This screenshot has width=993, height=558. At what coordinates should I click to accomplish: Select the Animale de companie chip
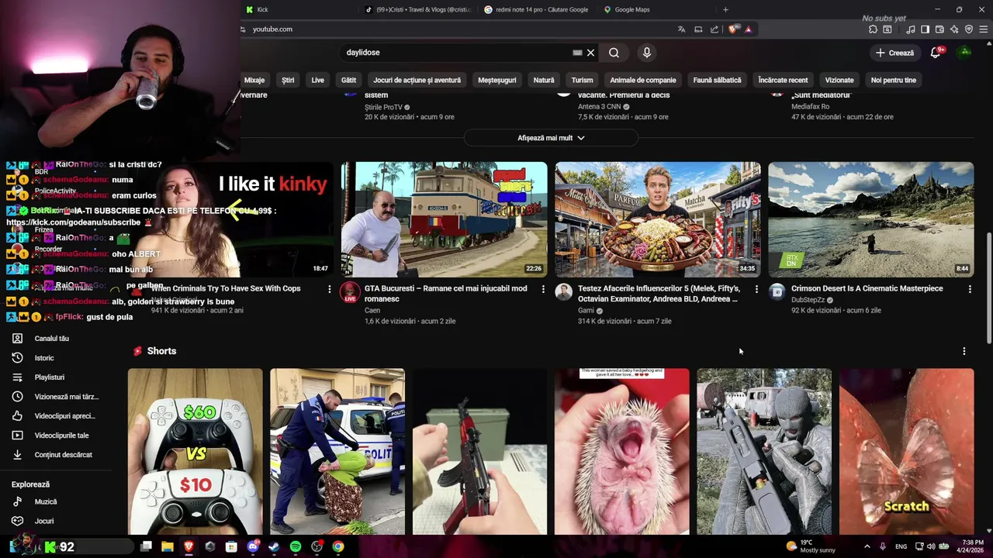point(643,80)
